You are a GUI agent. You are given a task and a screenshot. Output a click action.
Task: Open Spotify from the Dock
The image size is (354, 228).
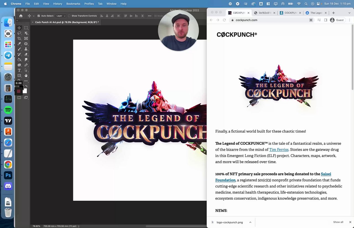coord(8,110)
